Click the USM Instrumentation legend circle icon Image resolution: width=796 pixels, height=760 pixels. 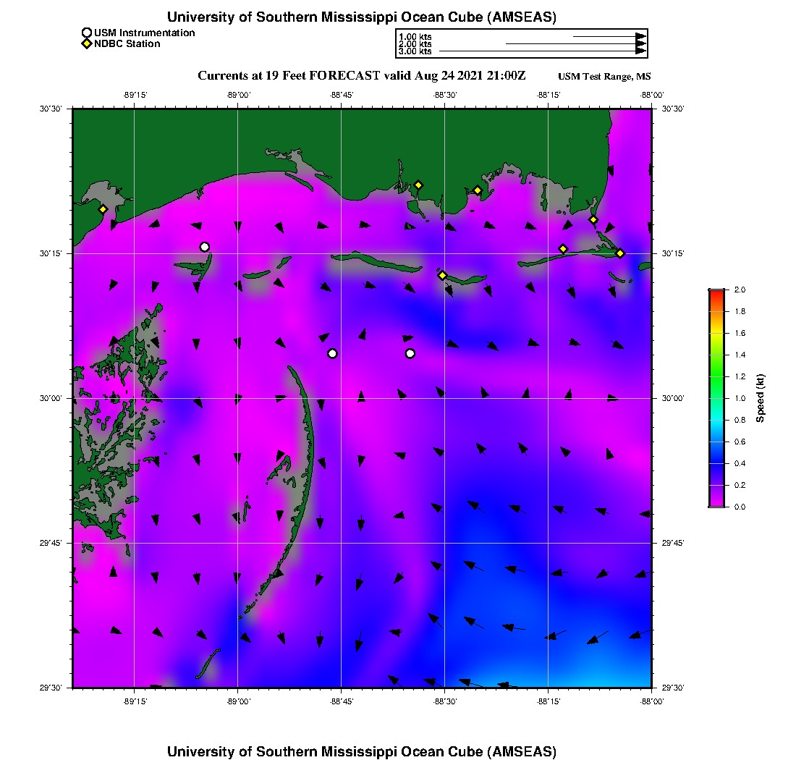(x=87, y=33)
